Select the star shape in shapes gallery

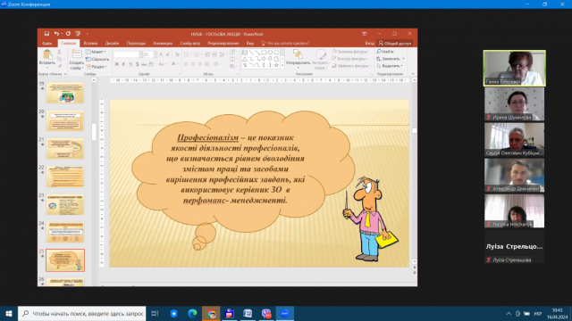coord(276,65)
